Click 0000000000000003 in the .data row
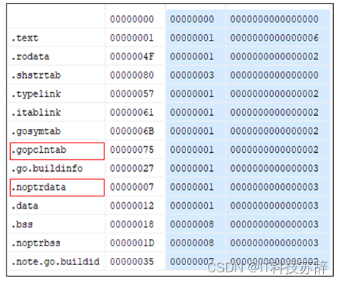This screenshot has width=339, height=281. tap(275, 206)
